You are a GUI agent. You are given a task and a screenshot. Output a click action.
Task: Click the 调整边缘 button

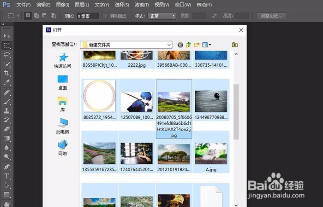[271, 16]
